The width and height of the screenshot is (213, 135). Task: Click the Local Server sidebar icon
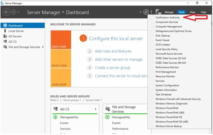(x=5, y=31)
